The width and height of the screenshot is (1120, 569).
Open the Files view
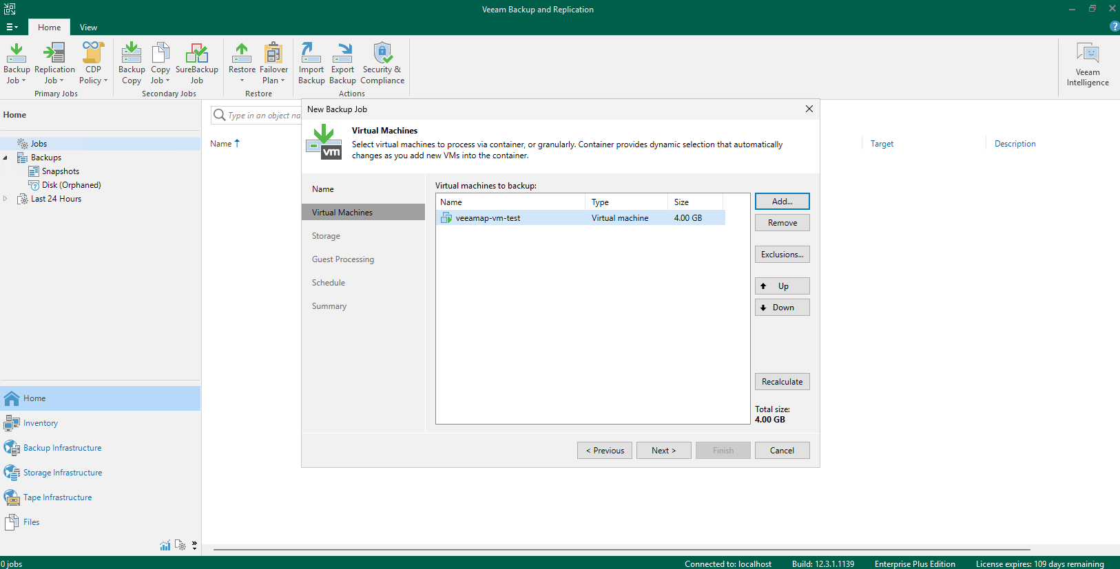click(101, 522)
